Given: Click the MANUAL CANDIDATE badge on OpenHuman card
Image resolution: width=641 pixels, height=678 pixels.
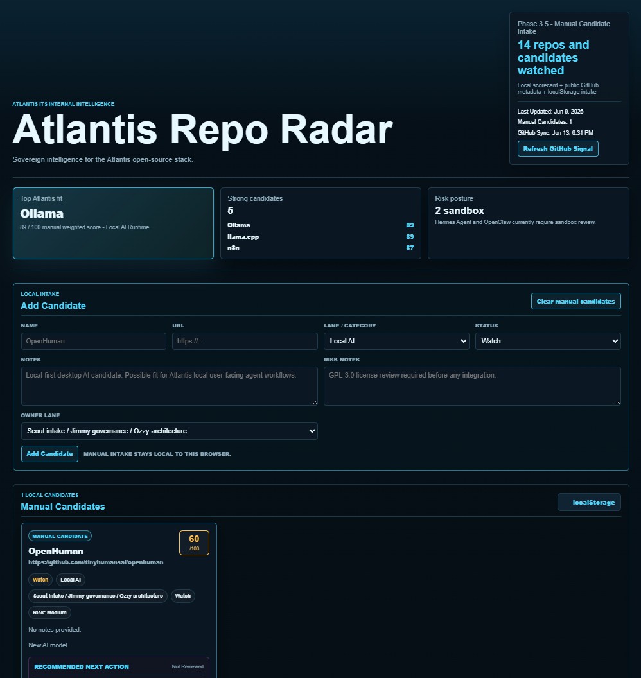Looking at the screenshot, I should click(x=60, y=536).
